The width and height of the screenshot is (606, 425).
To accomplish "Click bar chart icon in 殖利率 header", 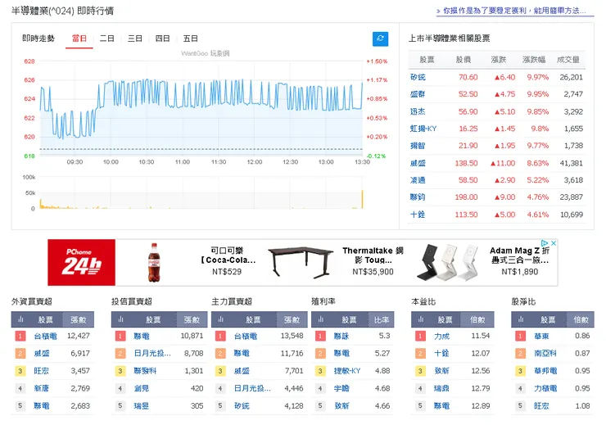I will 321,319.
